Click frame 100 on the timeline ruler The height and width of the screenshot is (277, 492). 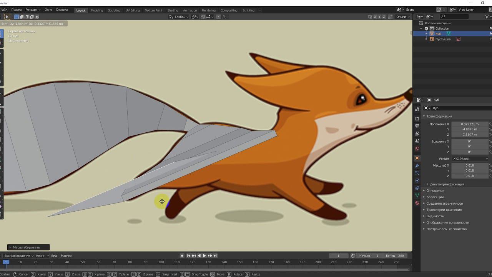[x=161, y=262]
